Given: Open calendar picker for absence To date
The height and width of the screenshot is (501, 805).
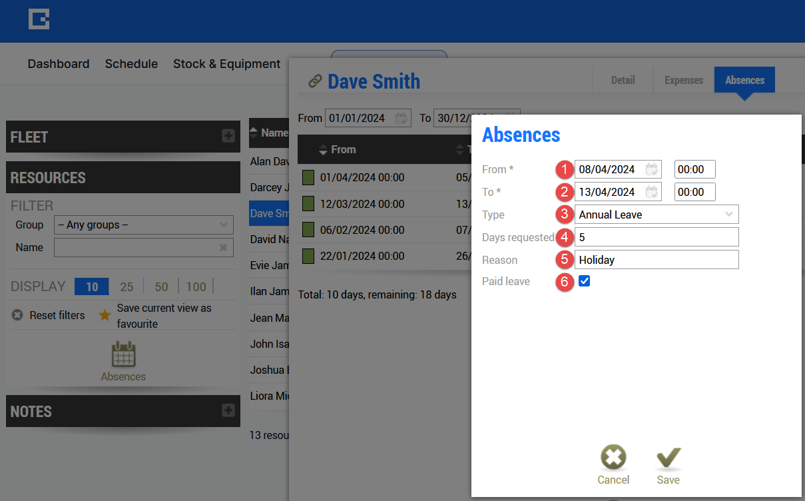Looking at the screenshot, I should (652, 192).
